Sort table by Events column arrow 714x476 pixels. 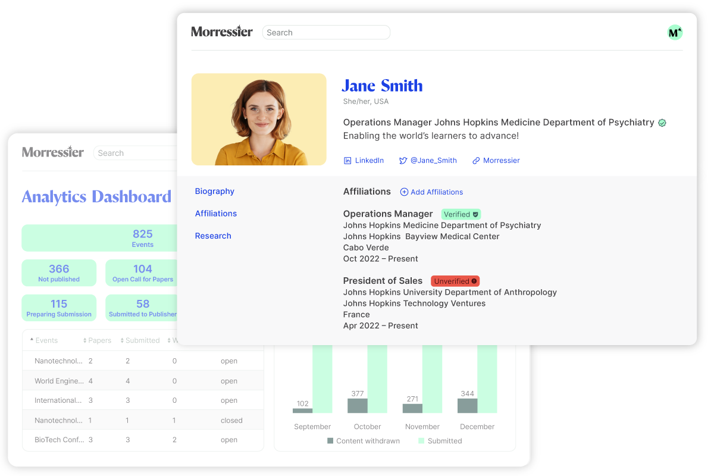coord(32,340)
